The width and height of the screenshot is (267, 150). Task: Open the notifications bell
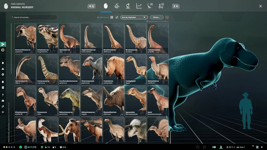point(3,63)
